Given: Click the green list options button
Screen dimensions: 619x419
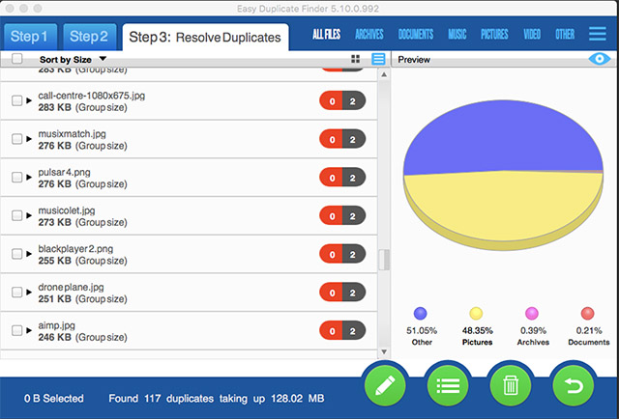Looking at the screenshot, I should [448, 385].
